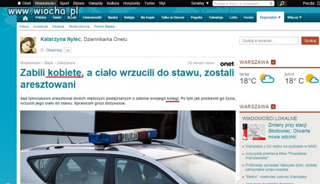Click the 34 followers counter
Screen dimensions: 320x184
pyautogui.click(x=67, y=50)
